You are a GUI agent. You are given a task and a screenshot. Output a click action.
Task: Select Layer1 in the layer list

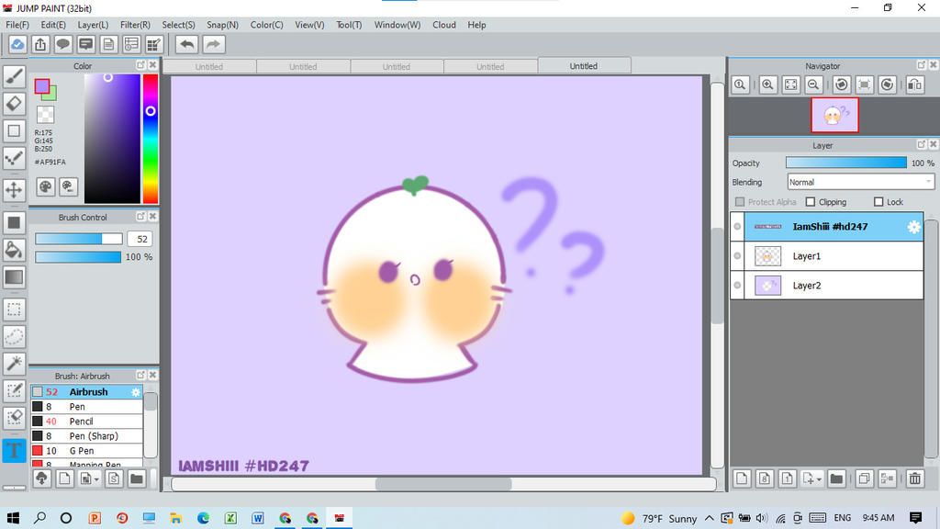click(x=827, y=256)
